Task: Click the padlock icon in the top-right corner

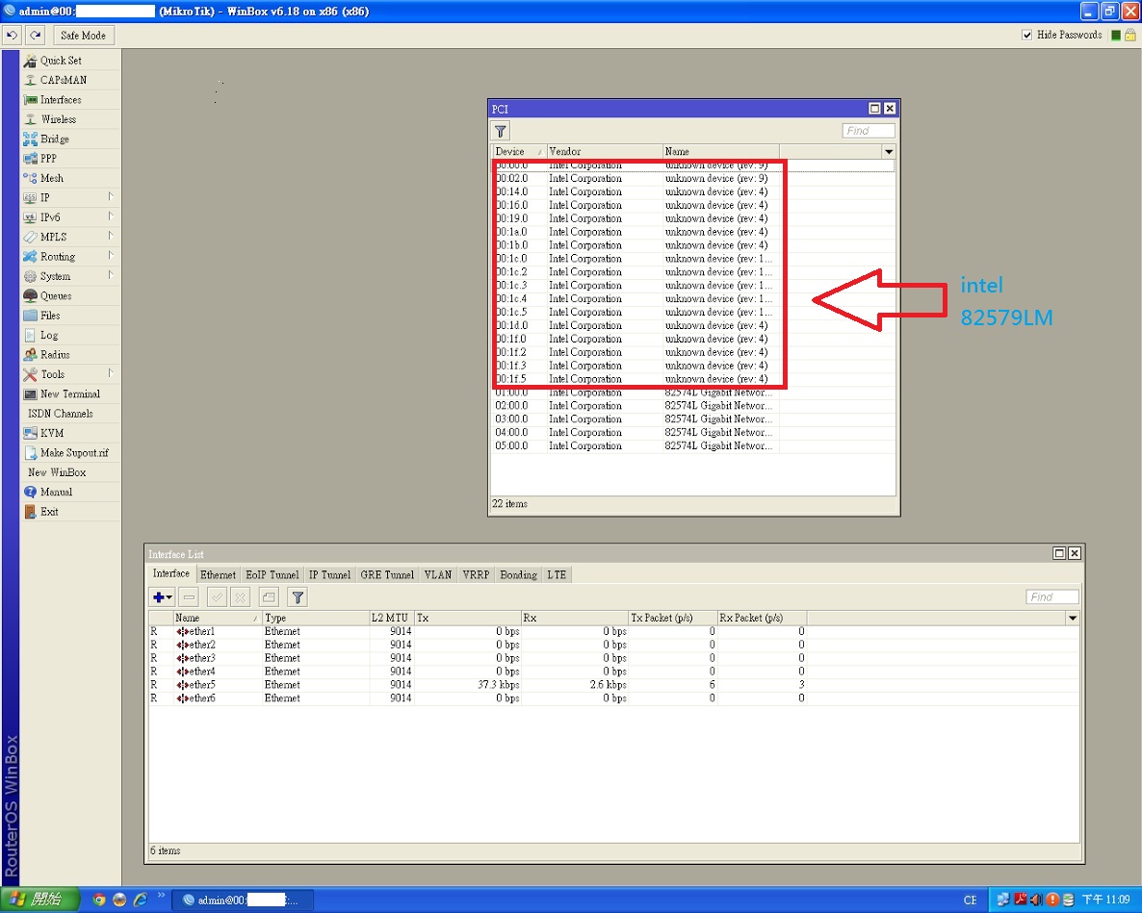Action: pyautogui.click(x=1130, y=35)
